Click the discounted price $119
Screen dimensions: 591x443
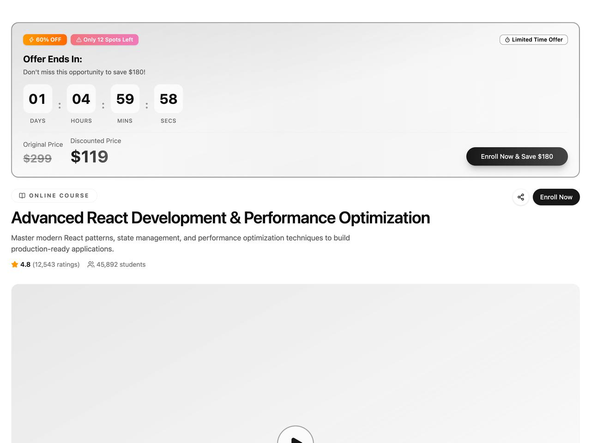point(89,157)
